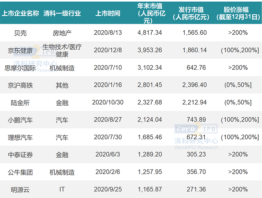Click the issue value 1,860.14
Viewport: 262px width, 198px height.
point(195,50)
